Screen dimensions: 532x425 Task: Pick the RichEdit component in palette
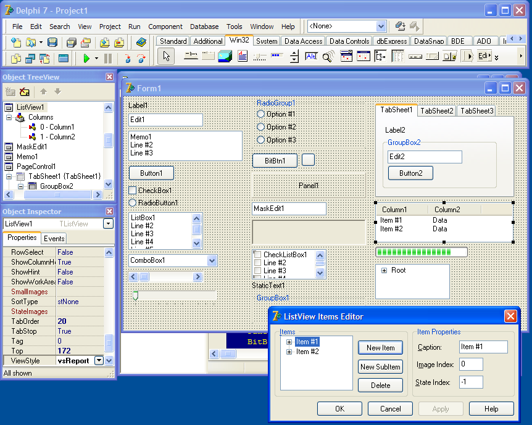pyautogui.click(x=243, y=56)
